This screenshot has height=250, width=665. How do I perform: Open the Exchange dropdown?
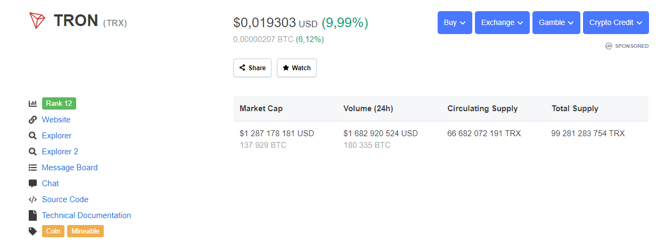502,23
